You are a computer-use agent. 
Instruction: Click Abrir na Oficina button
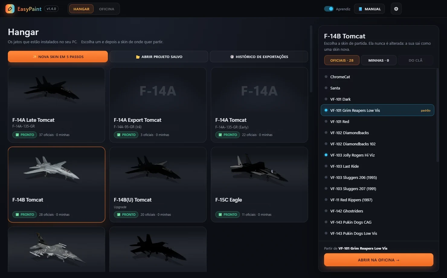(x=379, y=260)
